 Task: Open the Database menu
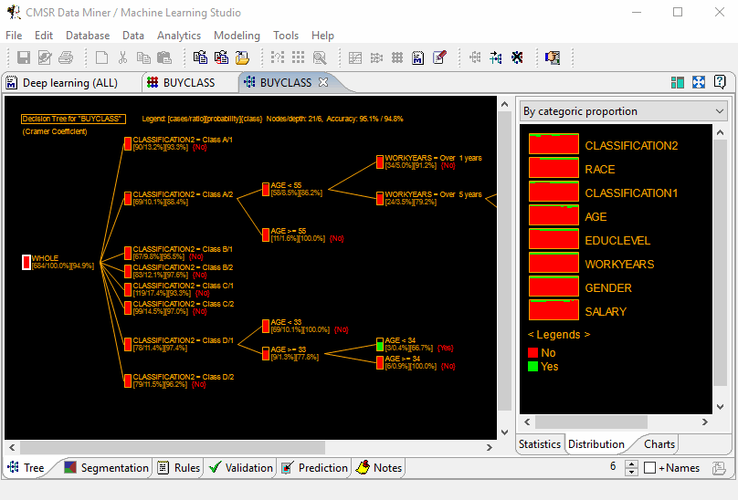(x=88, y=36)
